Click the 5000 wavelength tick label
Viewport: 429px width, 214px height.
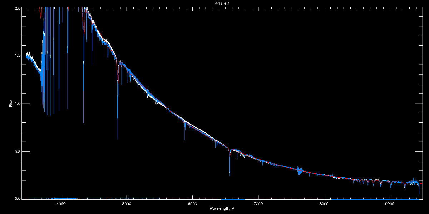pyautogui.click(x=127, y=204)
